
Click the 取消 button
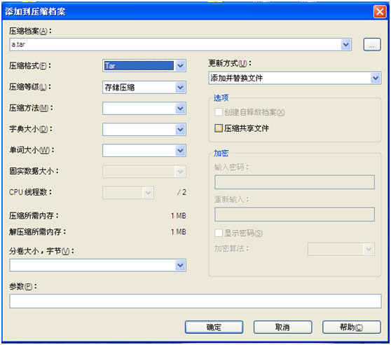tap(283, 327)
